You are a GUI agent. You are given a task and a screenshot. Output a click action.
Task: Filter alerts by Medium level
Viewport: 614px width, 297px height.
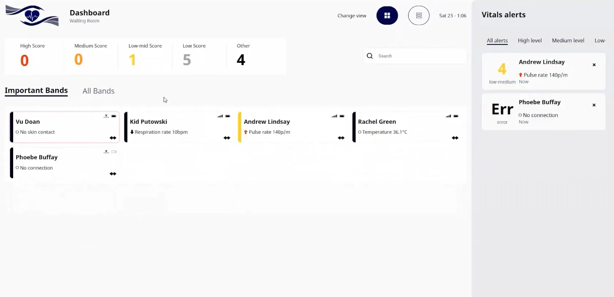568,40
